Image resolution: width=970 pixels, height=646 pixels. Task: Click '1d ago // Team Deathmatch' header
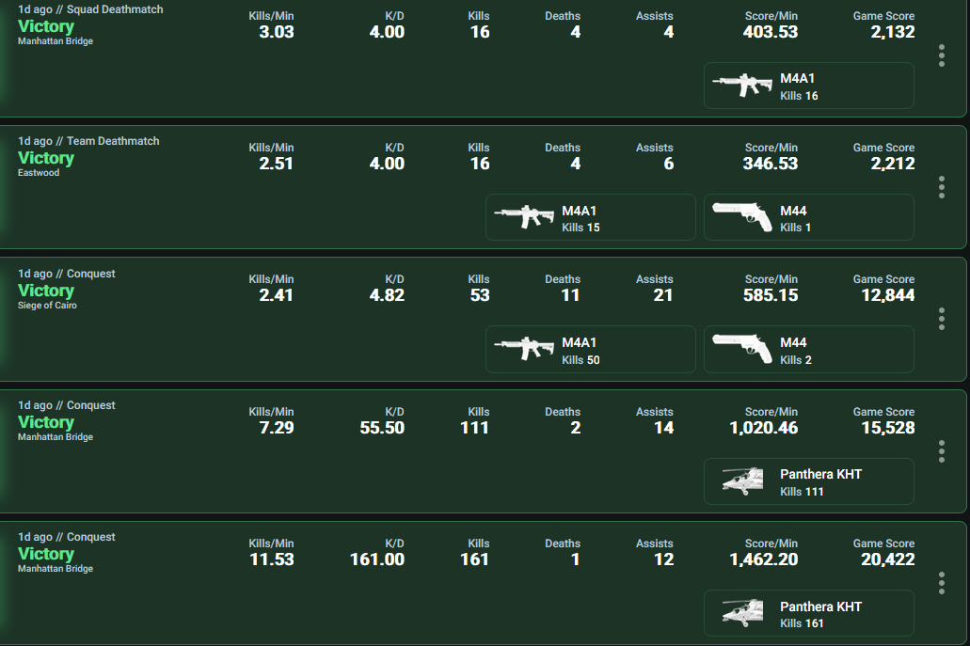[88, 141]
